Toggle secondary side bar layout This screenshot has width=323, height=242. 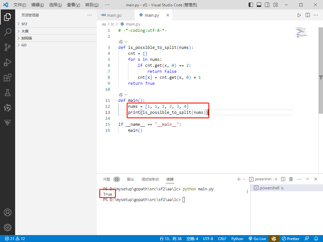pyautogui.click(x=267, y=5)
